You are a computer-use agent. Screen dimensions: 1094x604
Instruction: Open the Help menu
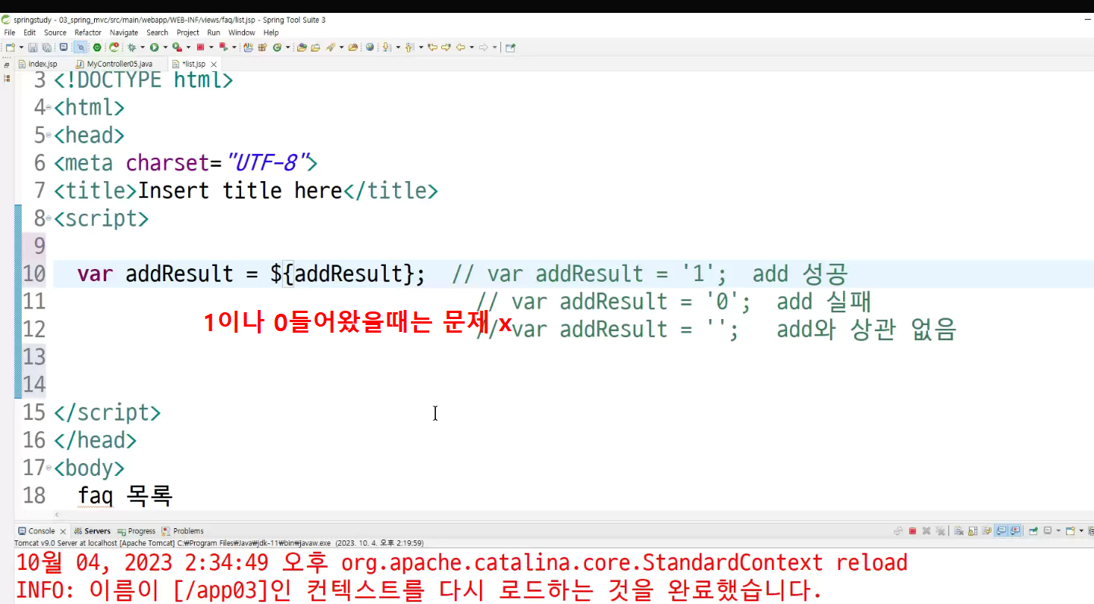[271, 33]
